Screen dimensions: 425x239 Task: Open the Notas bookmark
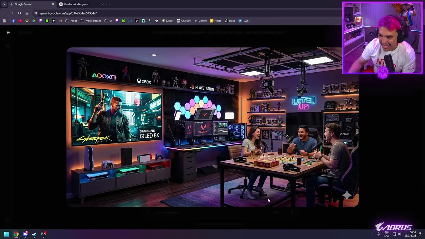(x=215, y=21)
